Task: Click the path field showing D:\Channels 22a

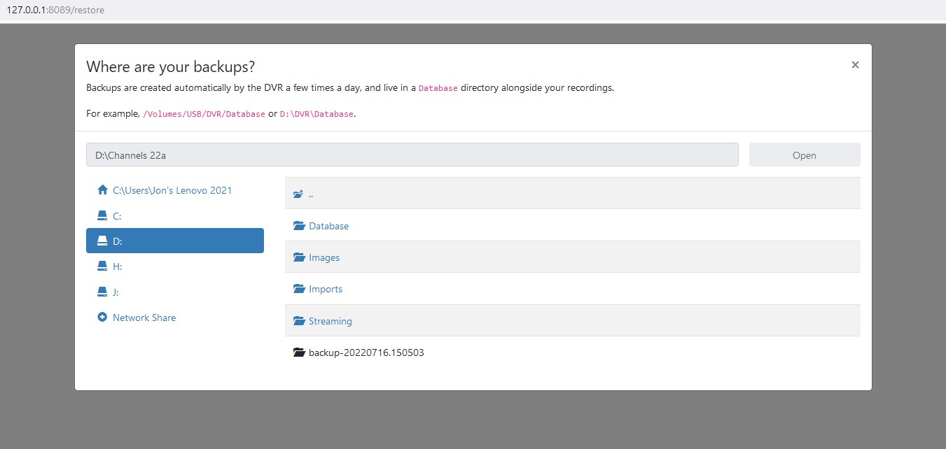Action: point(412,155)
